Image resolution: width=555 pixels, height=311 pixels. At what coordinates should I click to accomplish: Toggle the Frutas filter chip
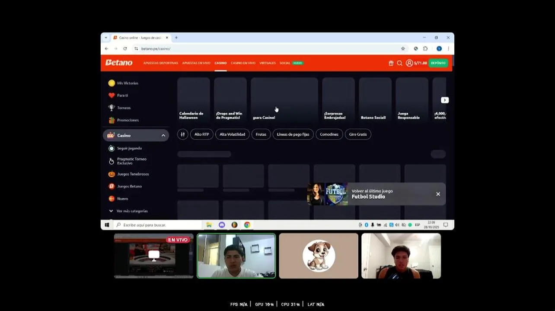pos(261,134)
